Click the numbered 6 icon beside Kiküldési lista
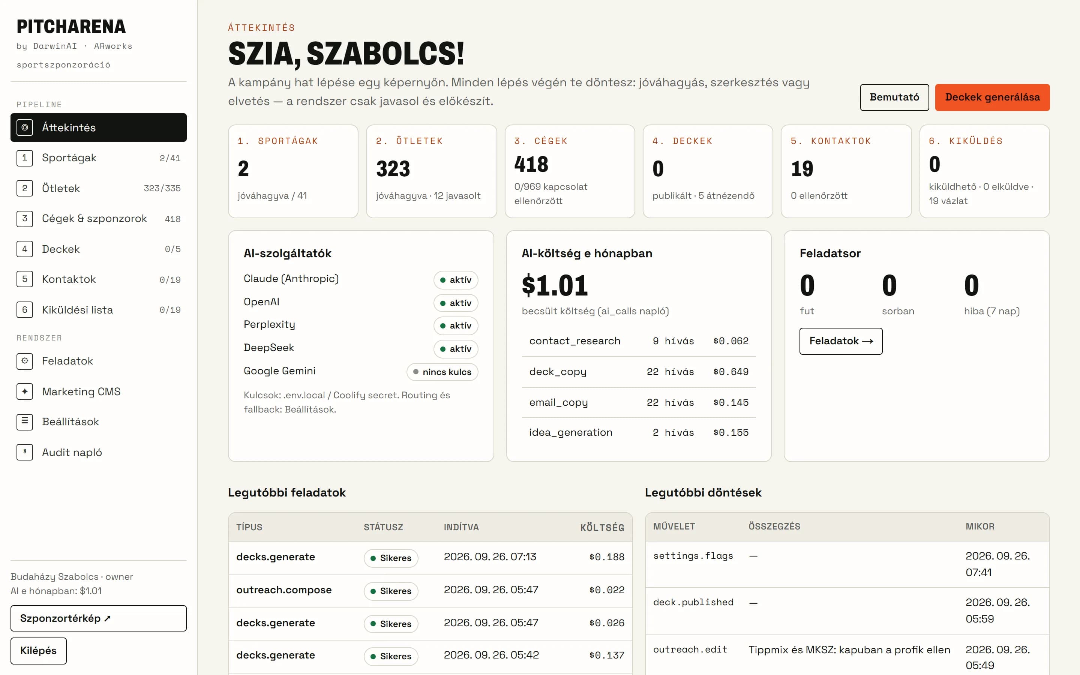 tap(24, 310)
